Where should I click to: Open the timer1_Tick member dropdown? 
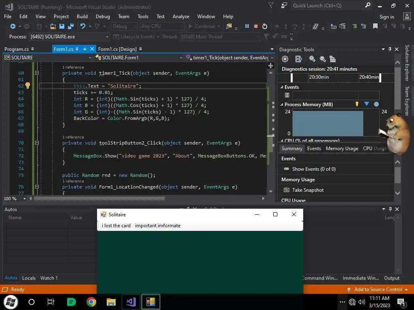[229, 57]
